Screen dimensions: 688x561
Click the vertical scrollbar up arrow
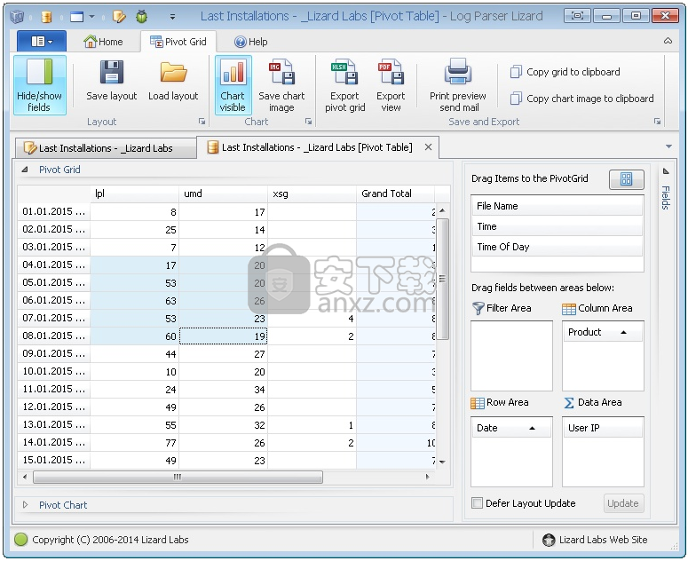442,210
